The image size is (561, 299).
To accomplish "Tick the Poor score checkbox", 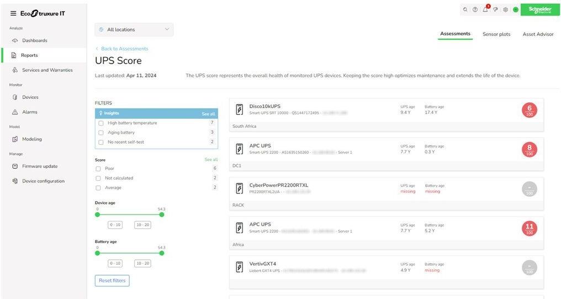I will (x=98, y=169).
